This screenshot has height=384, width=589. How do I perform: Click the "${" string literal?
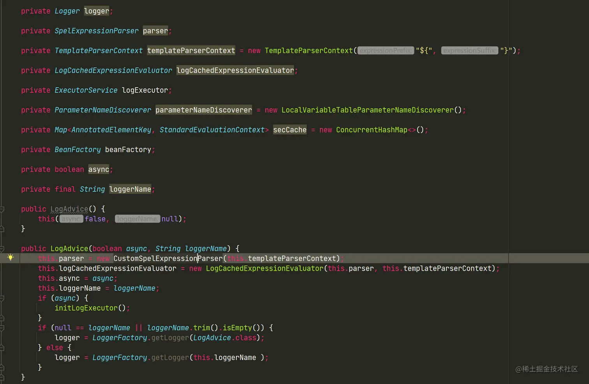[x=424, y=51]
